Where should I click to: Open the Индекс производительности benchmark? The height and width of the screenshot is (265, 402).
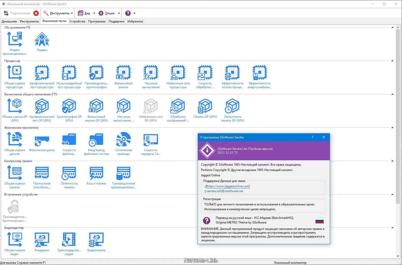15,43
